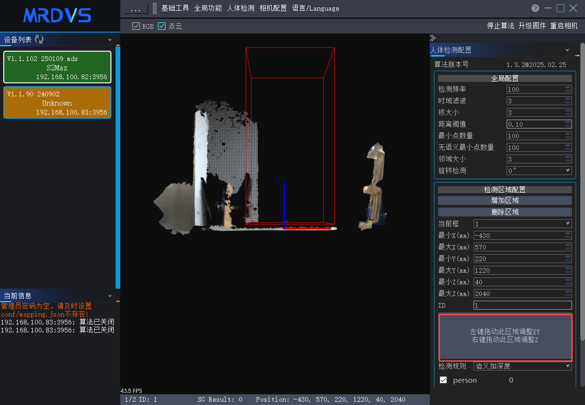Select the S2Max device card

click(57, 67)
